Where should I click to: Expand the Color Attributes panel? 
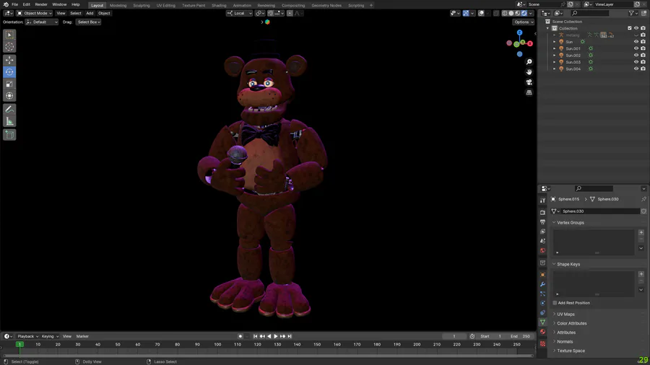(x=571, y=323)
